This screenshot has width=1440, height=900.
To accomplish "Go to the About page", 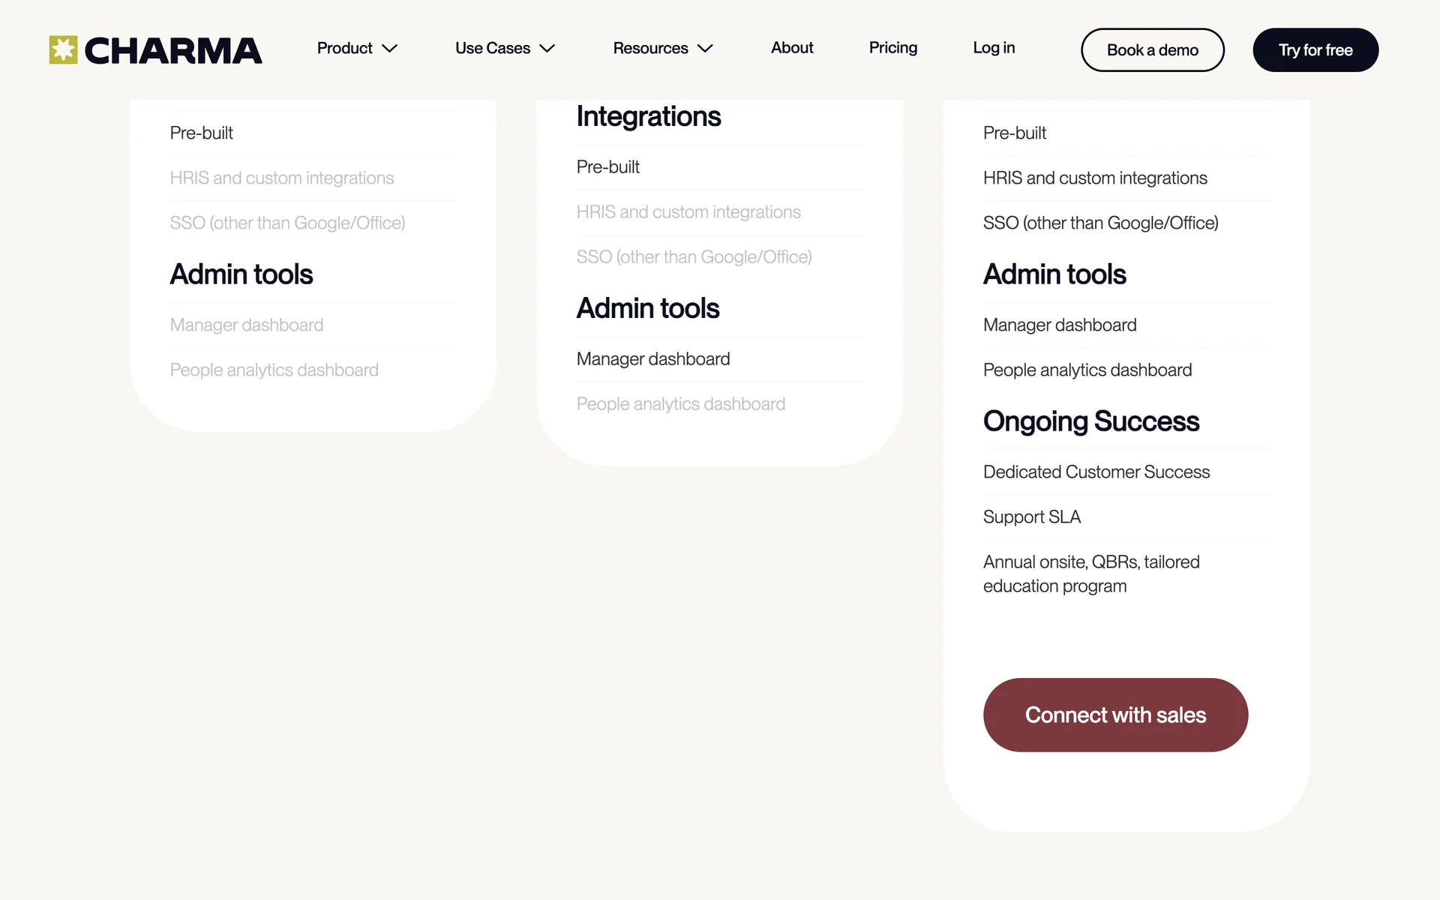I will [x=792, y=48].
